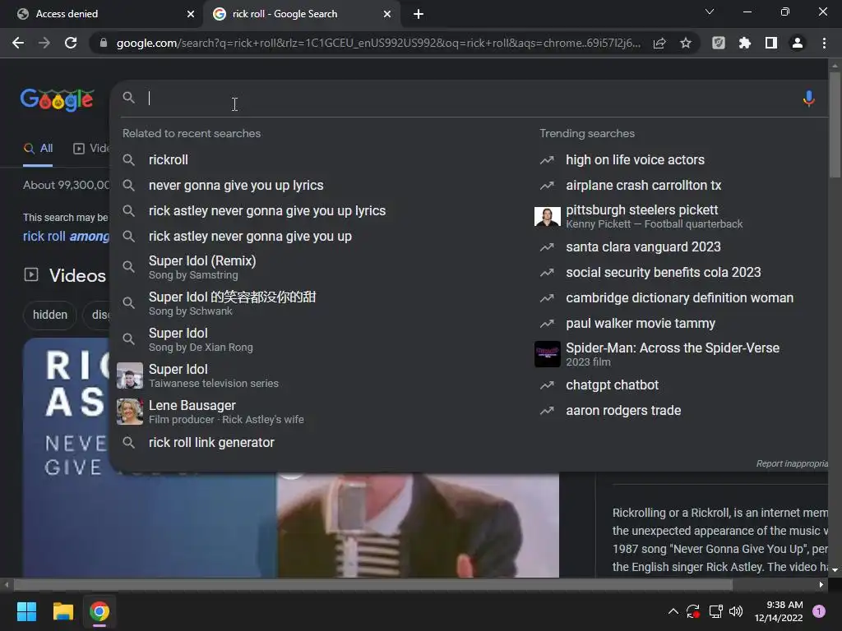Click the hidden video filter chip
Image resolution: width=842 pixels, height=631 pixels.
50,315
